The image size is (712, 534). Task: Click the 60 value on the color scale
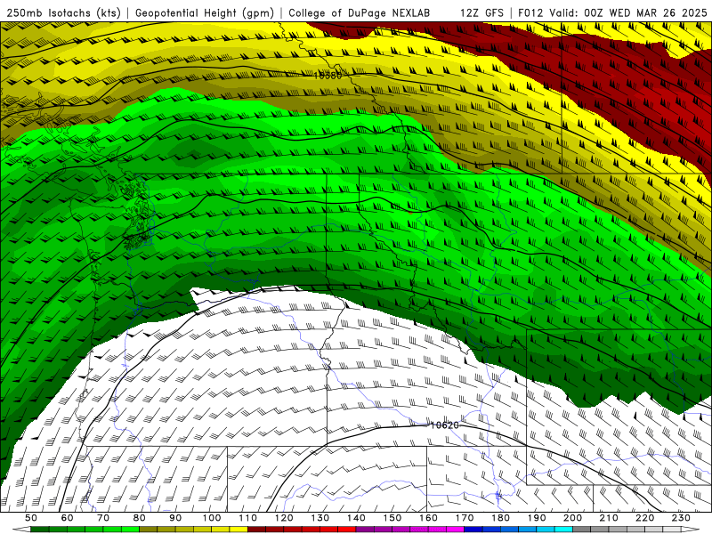point(67,518)
